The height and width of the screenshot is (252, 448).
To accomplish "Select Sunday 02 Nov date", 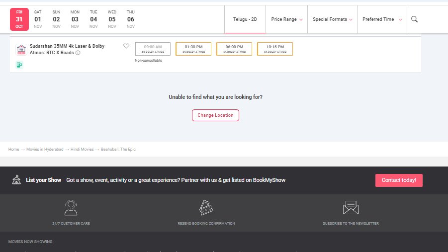I will [56, 19].
